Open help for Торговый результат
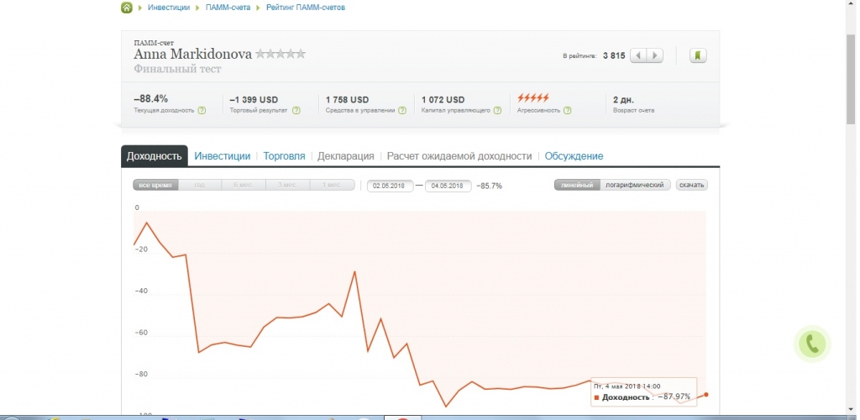This screenshot has height=420, width=860. 296,110
